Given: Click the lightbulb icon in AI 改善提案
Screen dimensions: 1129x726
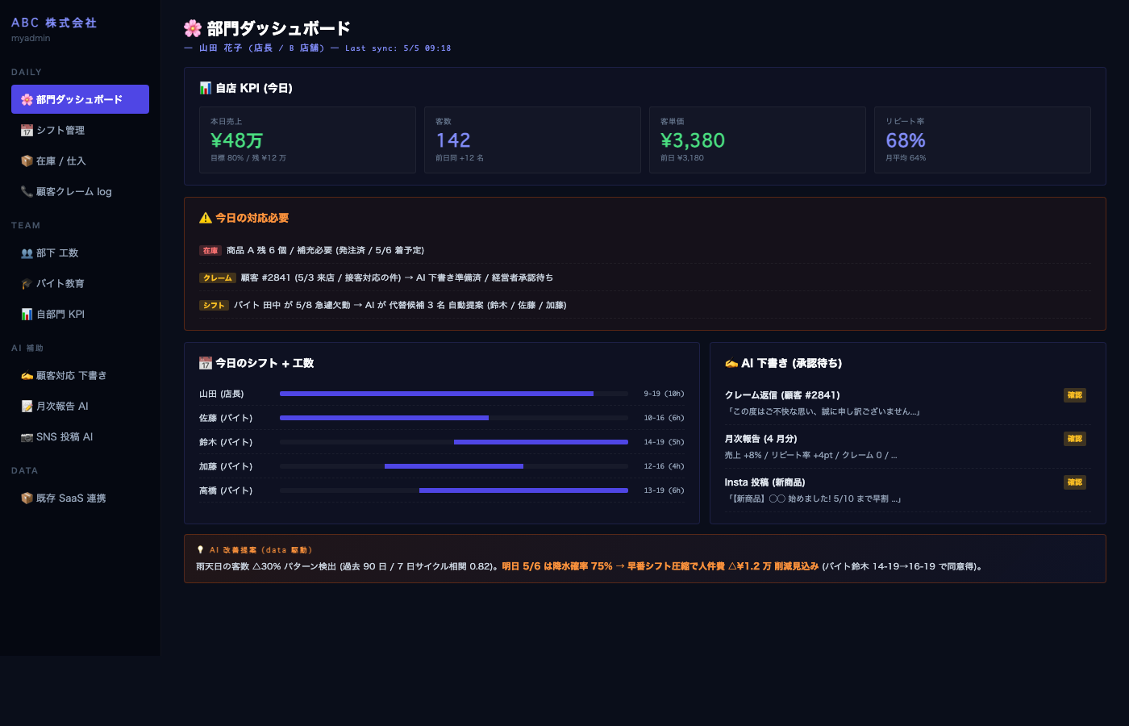Looking at the screenshot, I should click(200, 550).
